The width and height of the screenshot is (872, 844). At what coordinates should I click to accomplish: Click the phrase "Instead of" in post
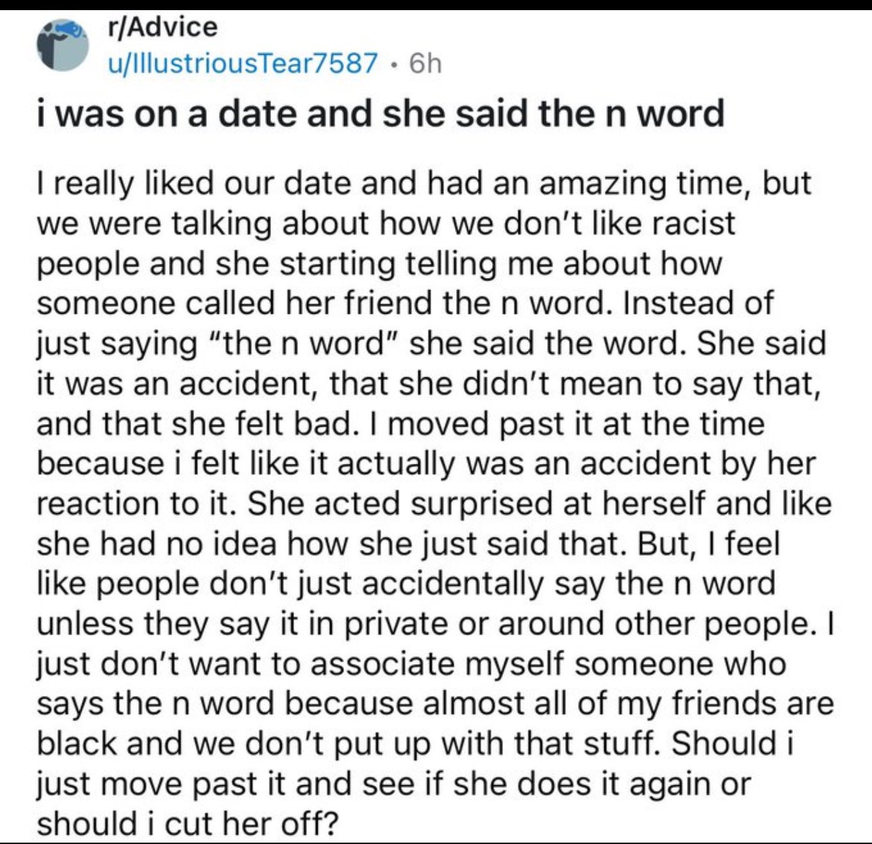coord(698,304)
